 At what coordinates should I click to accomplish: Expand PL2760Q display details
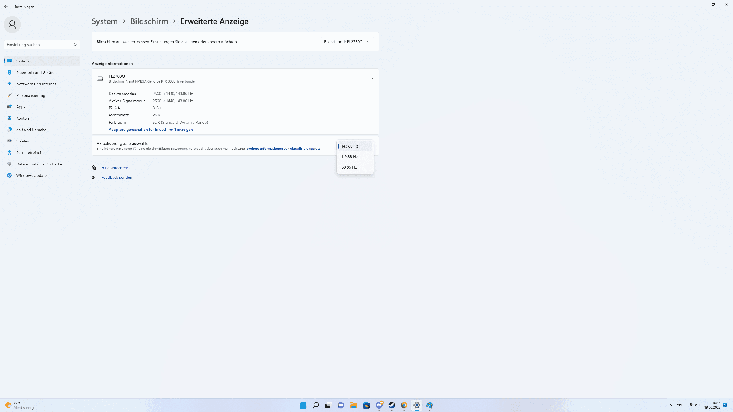[x=372, y=78]
